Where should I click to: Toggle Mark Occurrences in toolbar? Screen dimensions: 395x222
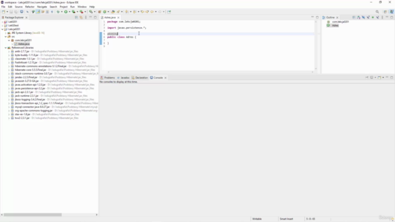pos(38,12)
